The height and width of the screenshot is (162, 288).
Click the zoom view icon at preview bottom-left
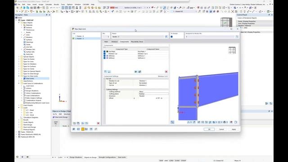(172, 122)
